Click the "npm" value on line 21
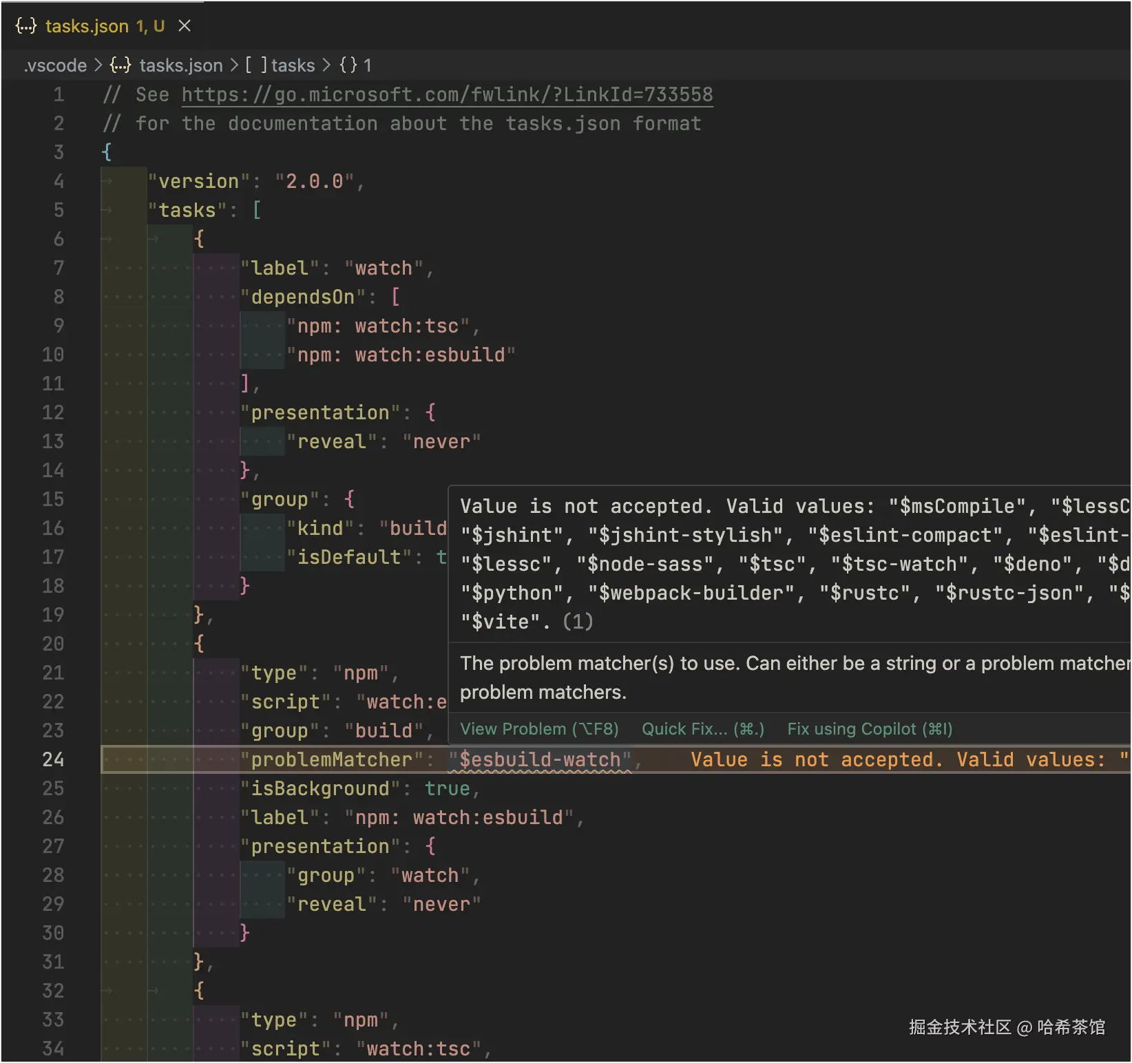The image size is (1132, 1063). pyautogui.click(x=361, y=673)
